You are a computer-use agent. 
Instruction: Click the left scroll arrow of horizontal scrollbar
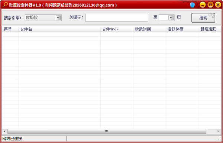pyautogui.click(x=4, y=131)
